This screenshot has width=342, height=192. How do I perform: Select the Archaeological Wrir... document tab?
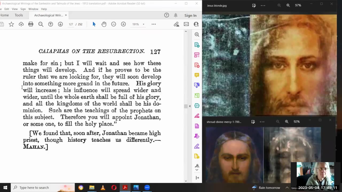(x=49, y=15)
